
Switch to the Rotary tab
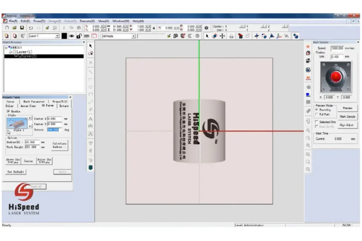pyautogui.click(x=64, y=106)
